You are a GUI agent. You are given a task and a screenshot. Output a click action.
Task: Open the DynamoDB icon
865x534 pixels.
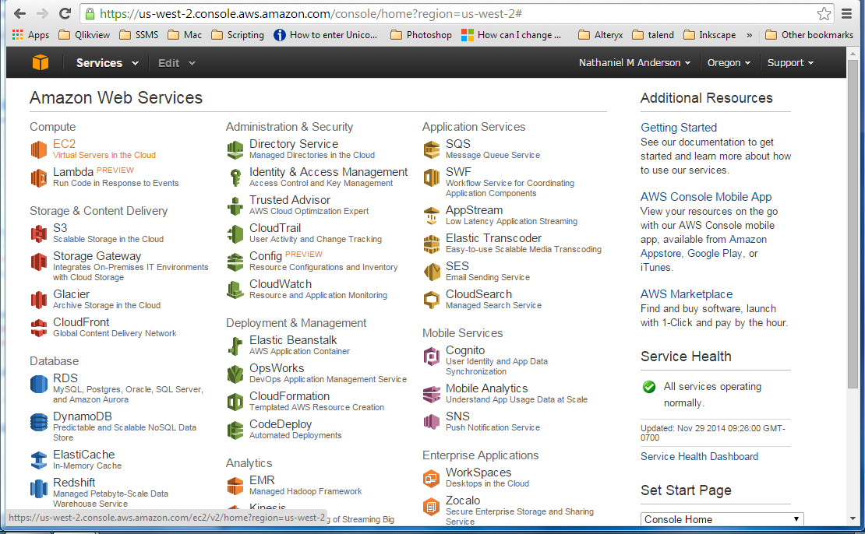click(39, 422)
